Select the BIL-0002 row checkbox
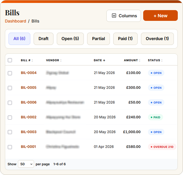Viewport: 183px width, 175px height. click(10, 118)
